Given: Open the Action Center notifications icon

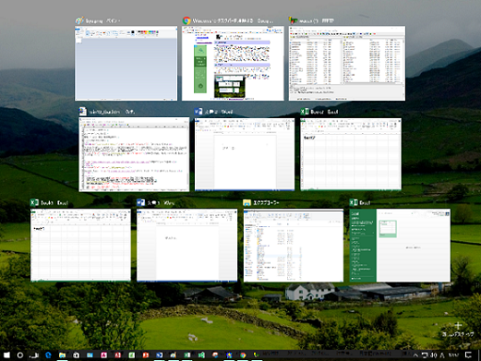Looking at the screenshot, I should pyautogui.click(x=468, y=355).
